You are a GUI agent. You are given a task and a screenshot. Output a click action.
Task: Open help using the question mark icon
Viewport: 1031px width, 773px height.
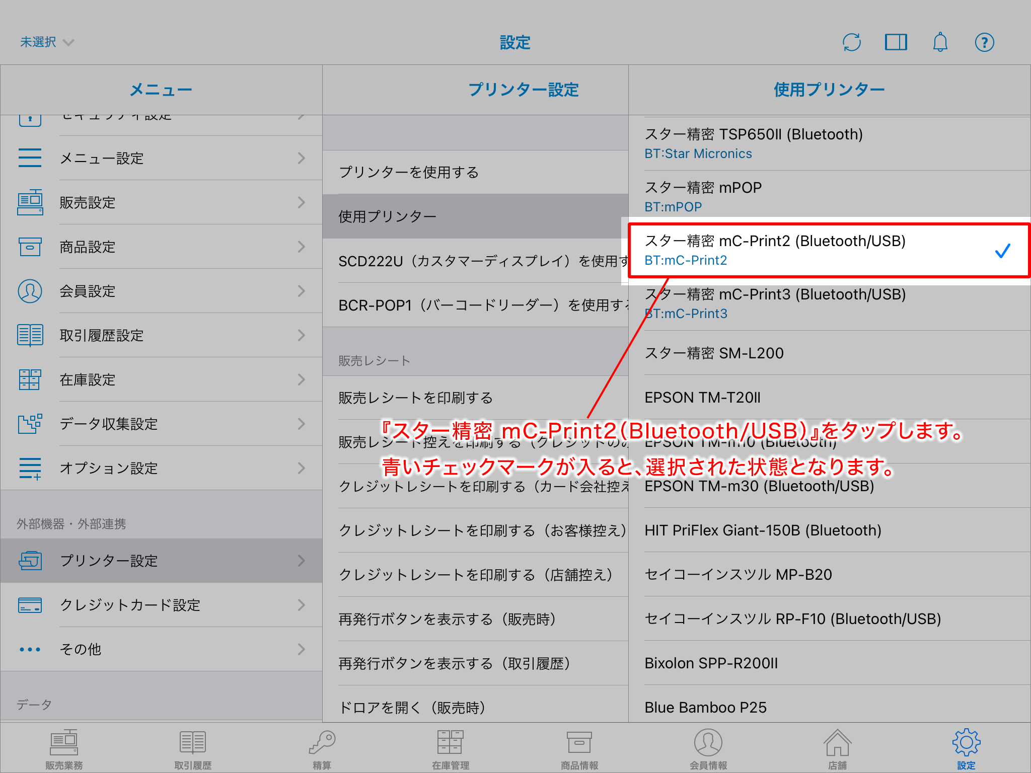pos(984,42)
